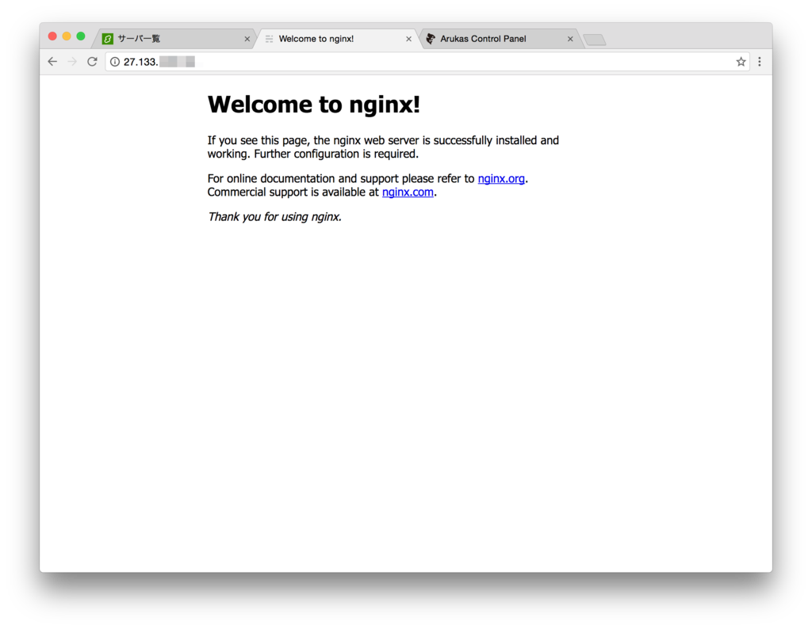Click the Welcome to nginx! heading
The width and height of the screenshot is (812, 629).
(314, 105)
